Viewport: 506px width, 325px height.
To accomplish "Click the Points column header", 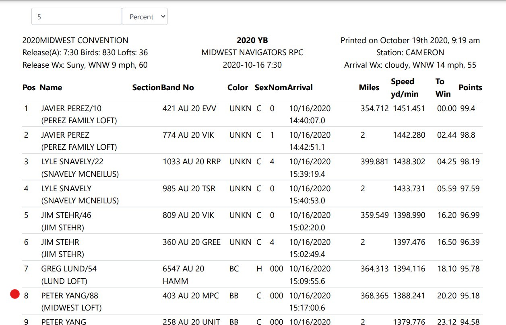I will click(470, 87).
